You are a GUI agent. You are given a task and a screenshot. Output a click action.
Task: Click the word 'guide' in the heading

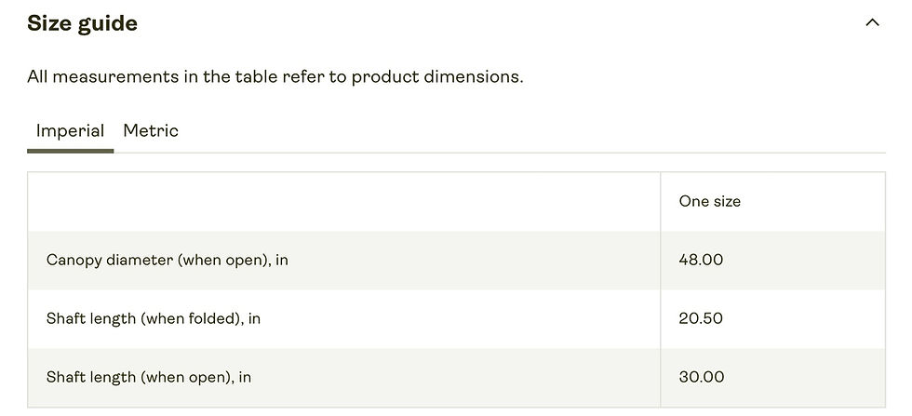coord(108,24)
